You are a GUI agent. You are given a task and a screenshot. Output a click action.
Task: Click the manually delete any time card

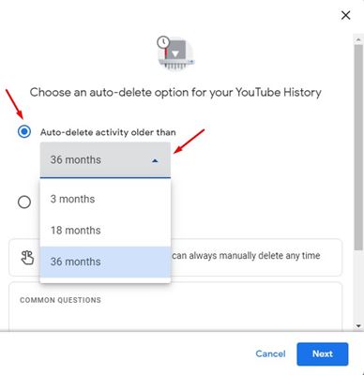(175, 258)
